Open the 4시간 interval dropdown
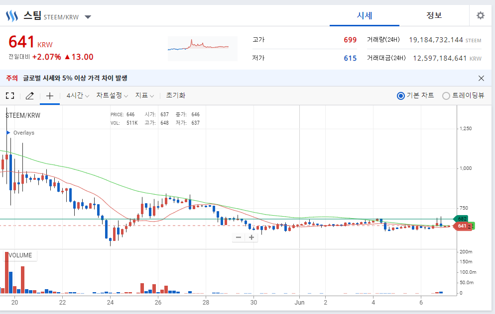 [x=78, y=95]
